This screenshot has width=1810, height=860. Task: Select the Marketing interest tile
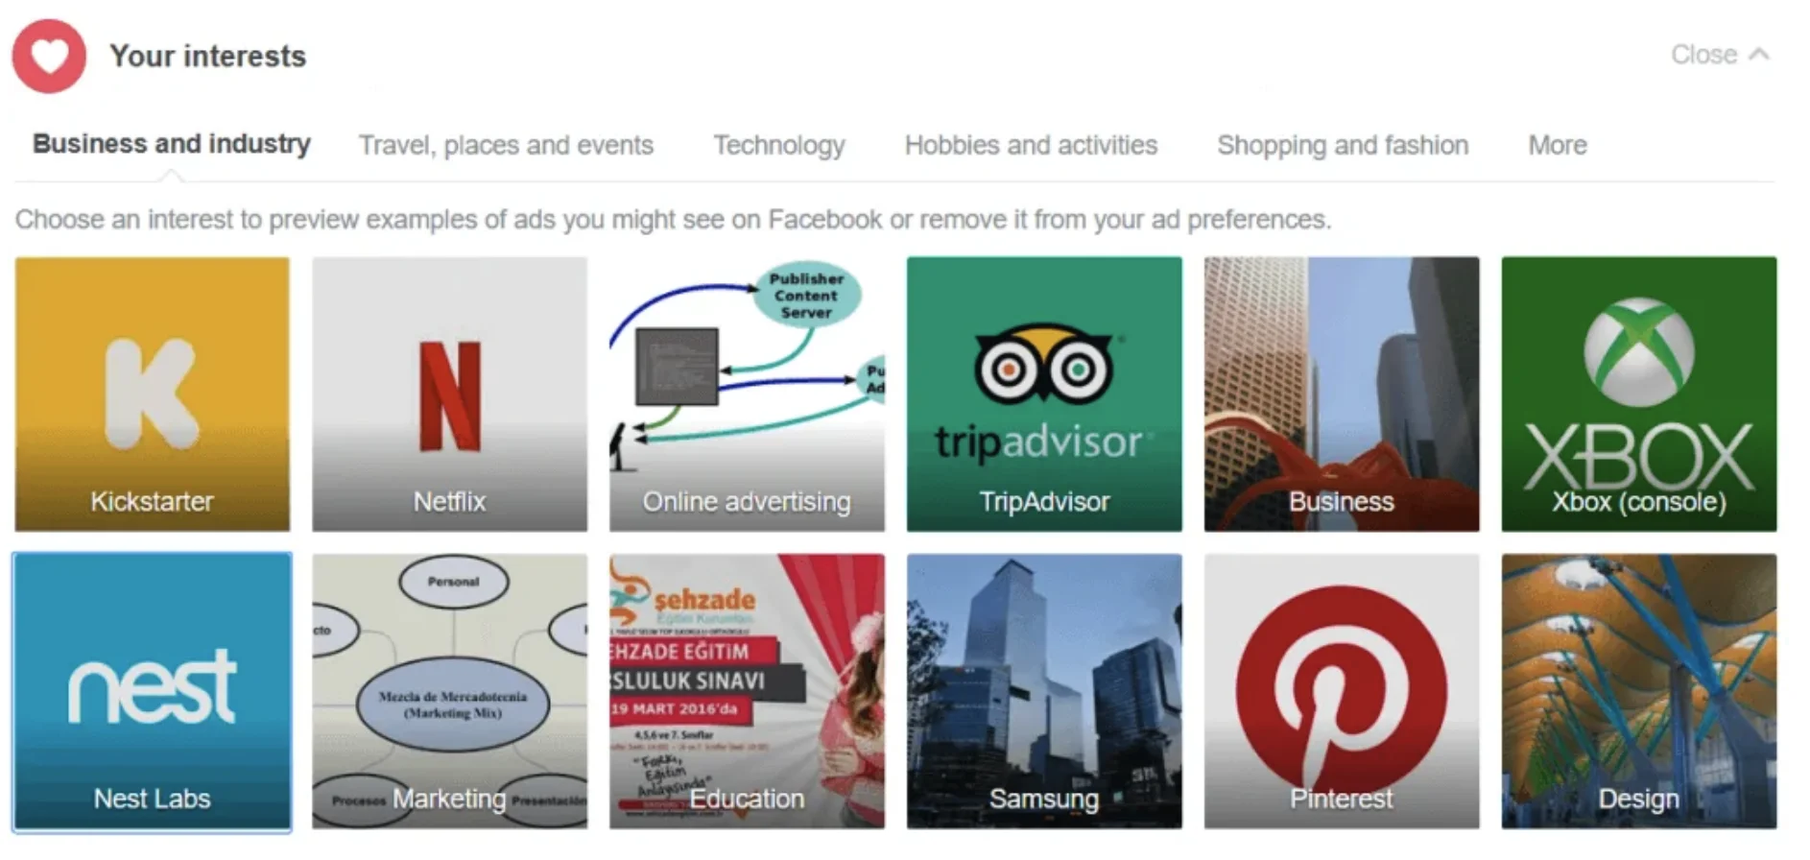coord(449,691)
